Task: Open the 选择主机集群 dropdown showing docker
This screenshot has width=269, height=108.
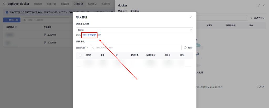Action: [x=134, y=30]
